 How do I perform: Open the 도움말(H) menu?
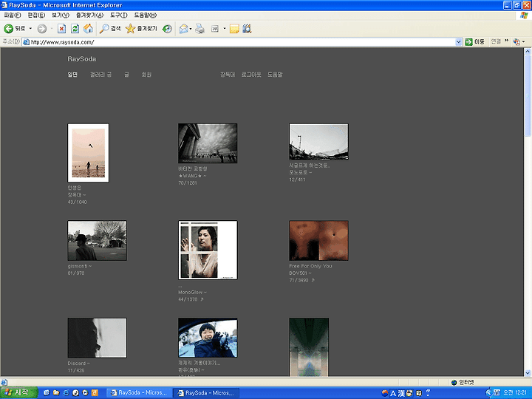(146, 16)
